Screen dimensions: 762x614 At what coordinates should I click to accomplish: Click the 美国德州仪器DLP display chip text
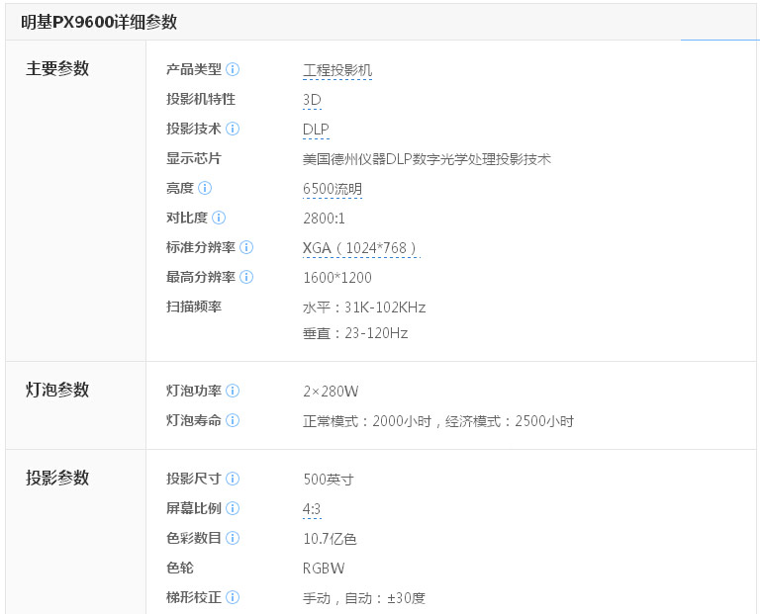coord(427,159)
